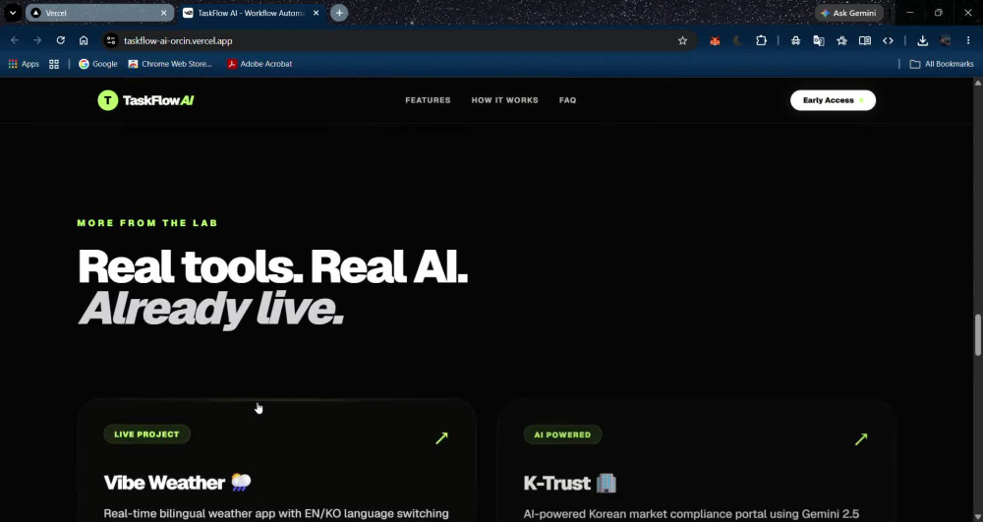Switch to the Vercel tab
This screenshot has width=983, height=522.
coord(99,13)
